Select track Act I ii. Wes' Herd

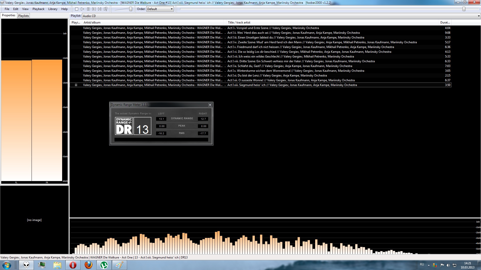click(261, 33)
